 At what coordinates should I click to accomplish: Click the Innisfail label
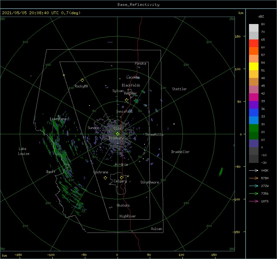124,111
